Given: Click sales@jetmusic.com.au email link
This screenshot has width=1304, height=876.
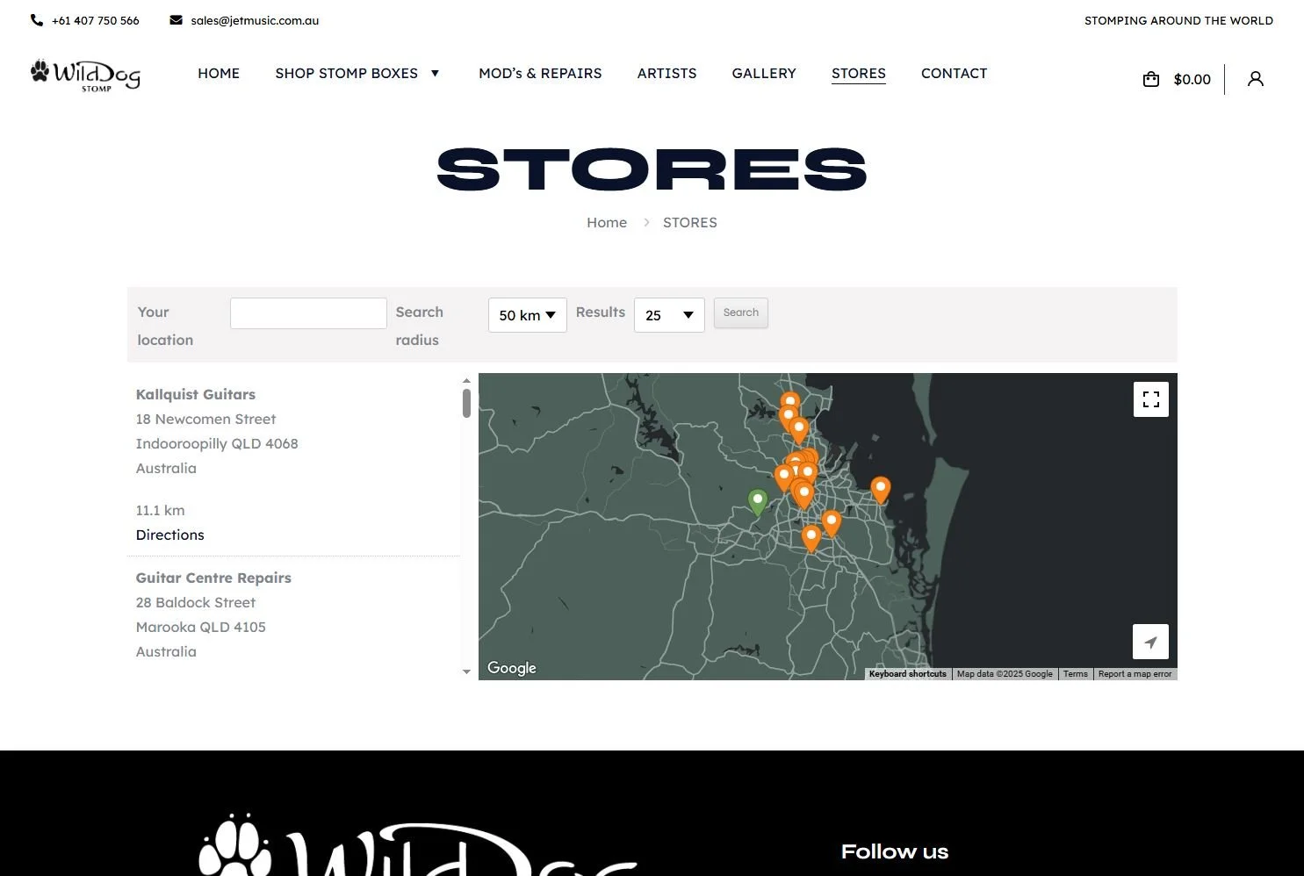Looking at the screenshot, I should coord(255,20).
